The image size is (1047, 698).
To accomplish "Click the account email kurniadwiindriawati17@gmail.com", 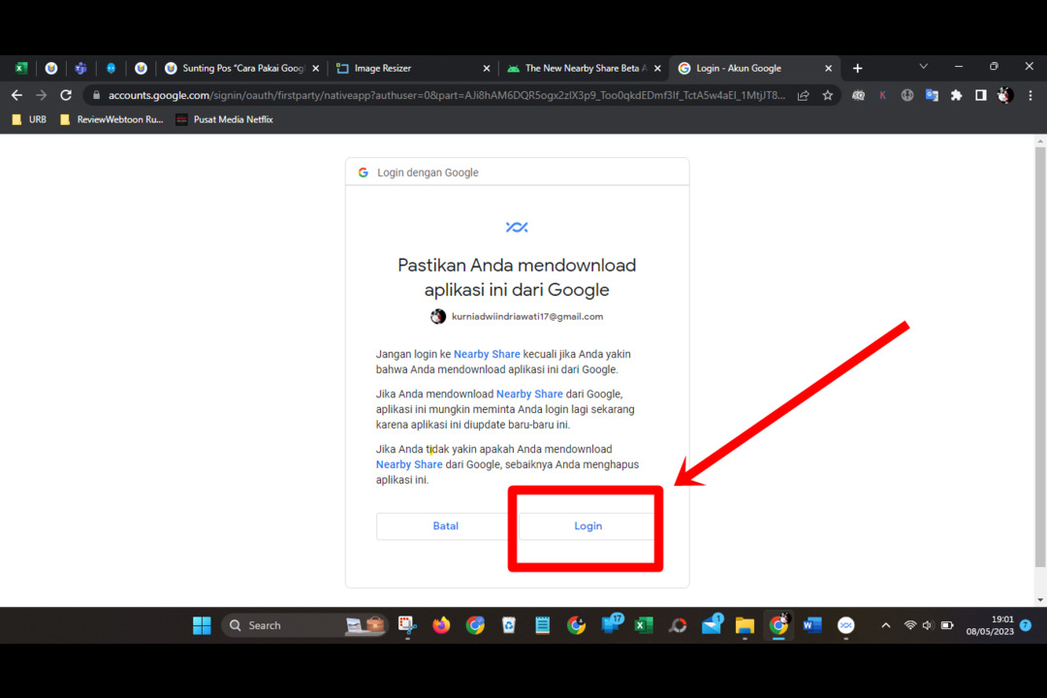I will (526, 317).
